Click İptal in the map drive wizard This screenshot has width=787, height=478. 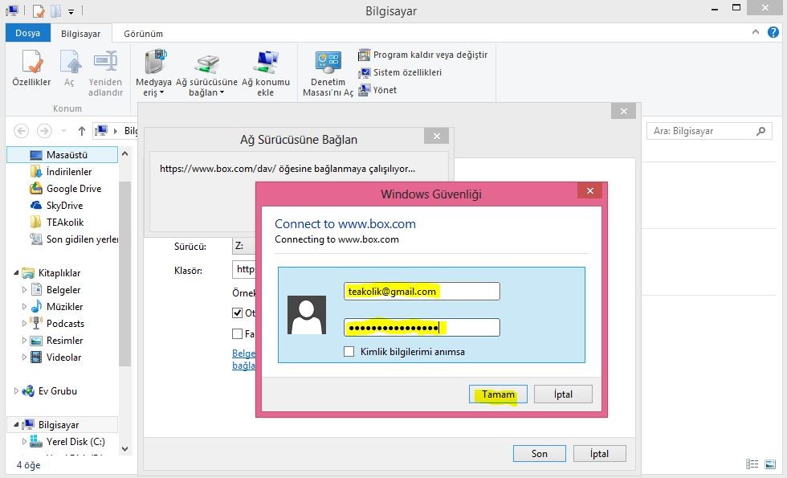coord(599,453)
